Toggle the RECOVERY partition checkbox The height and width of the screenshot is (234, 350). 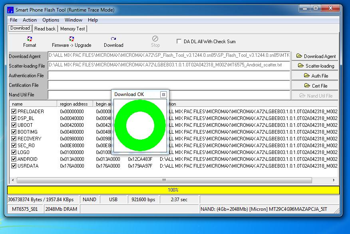[14, 139]
